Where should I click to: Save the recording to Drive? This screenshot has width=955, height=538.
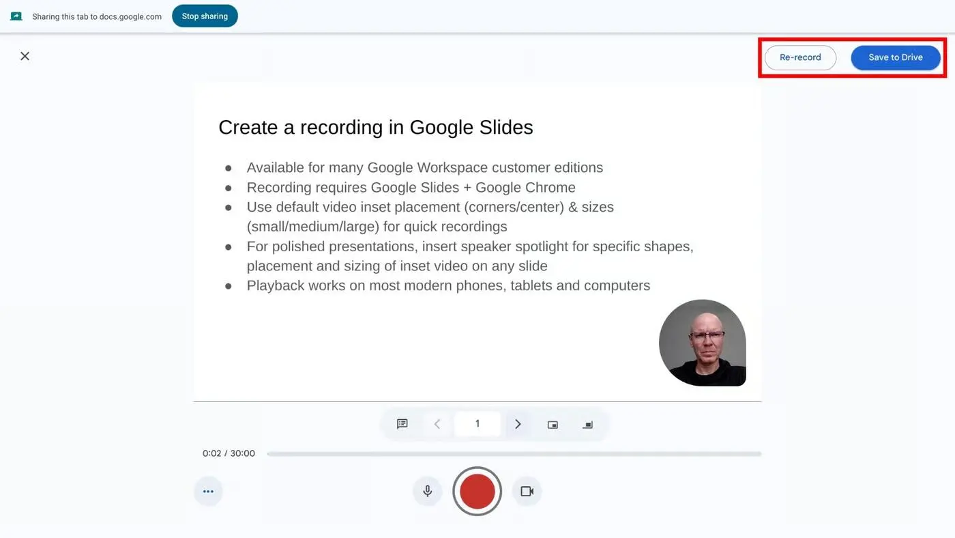point(896,57)
